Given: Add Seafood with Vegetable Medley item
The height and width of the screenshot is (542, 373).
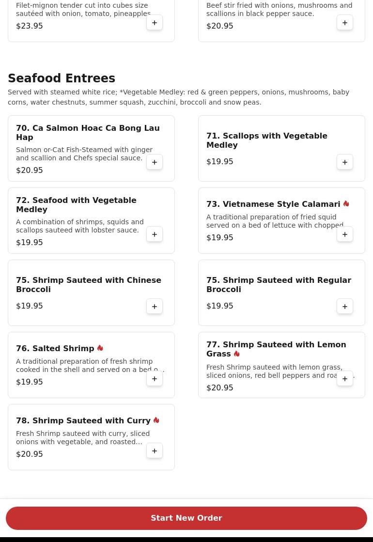Looking at the screenshot, I should 155,234.
